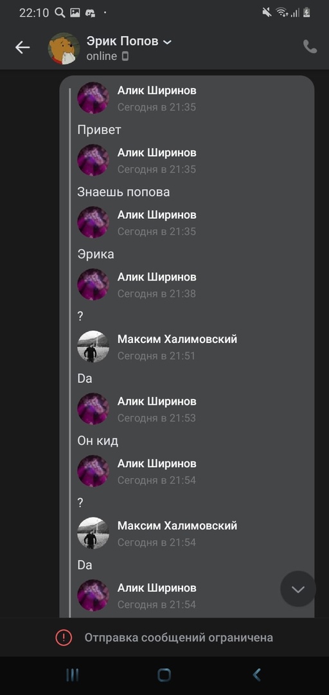Screen dimensions: 329x695
Task: Open Максим Халимовский name at 21:51 message
Action: tap(177, 339)
